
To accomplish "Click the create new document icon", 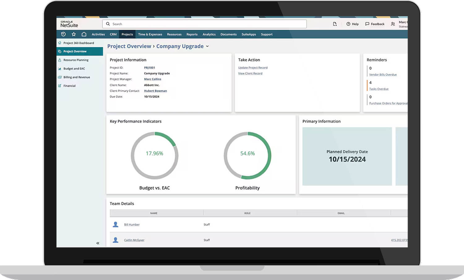I will point(335,24).
